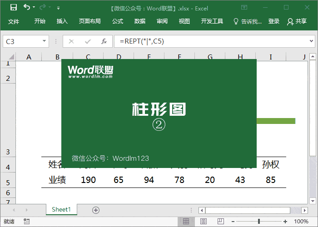Click the Undo arrow icon
The image size is (318, 227).
click(x=27, y=7)
